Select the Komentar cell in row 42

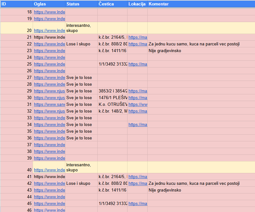tap(194, 184)
